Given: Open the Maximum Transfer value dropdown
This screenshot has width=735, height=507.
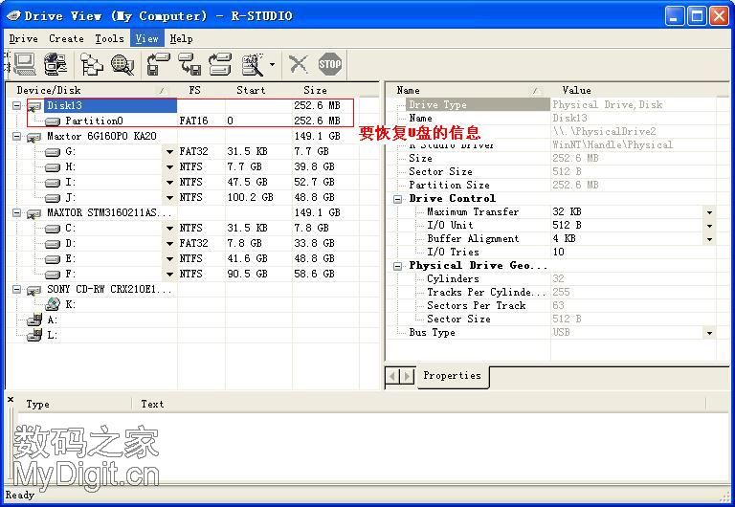Looking at the screenshot, I should 710,212.
